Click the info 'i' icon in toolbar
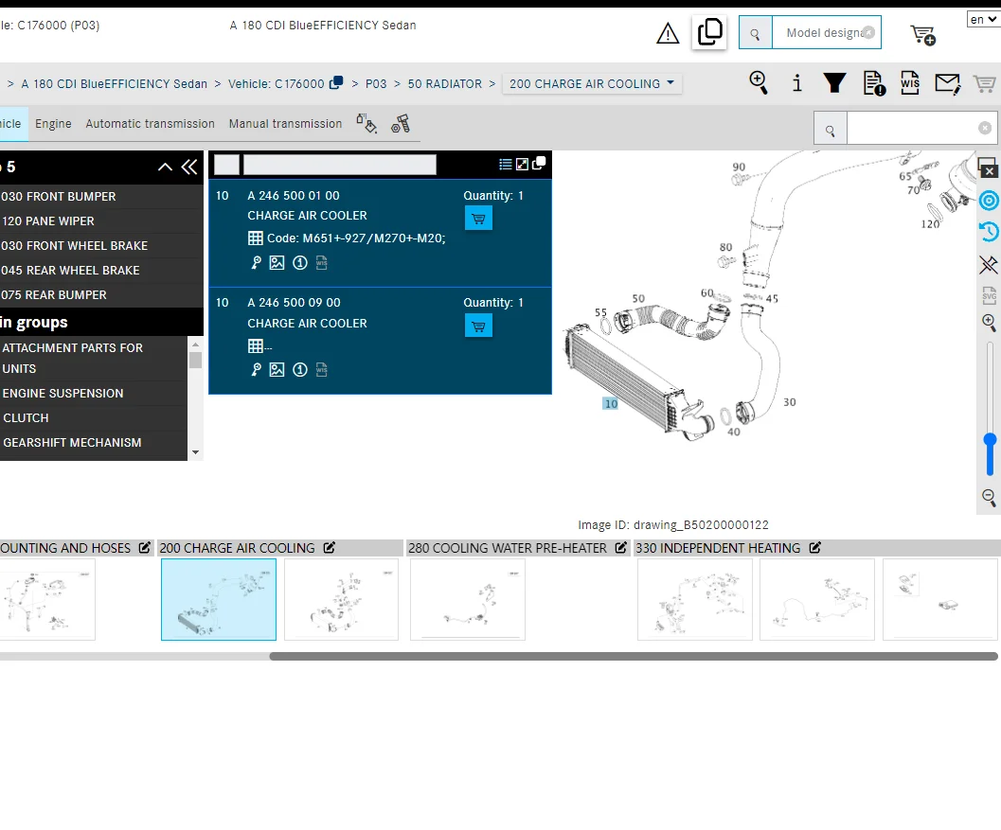 [x=796, y=83]
